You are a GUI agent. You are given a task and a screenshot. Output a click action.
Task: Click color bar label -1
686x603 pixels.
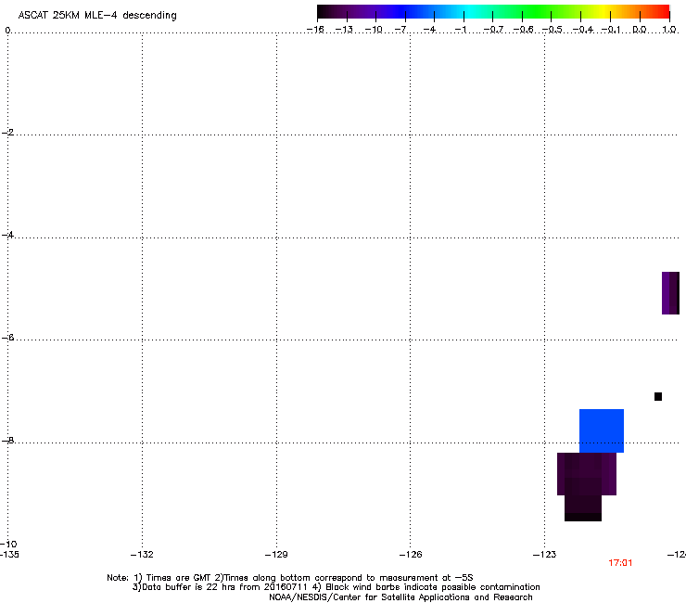[460, 30]
